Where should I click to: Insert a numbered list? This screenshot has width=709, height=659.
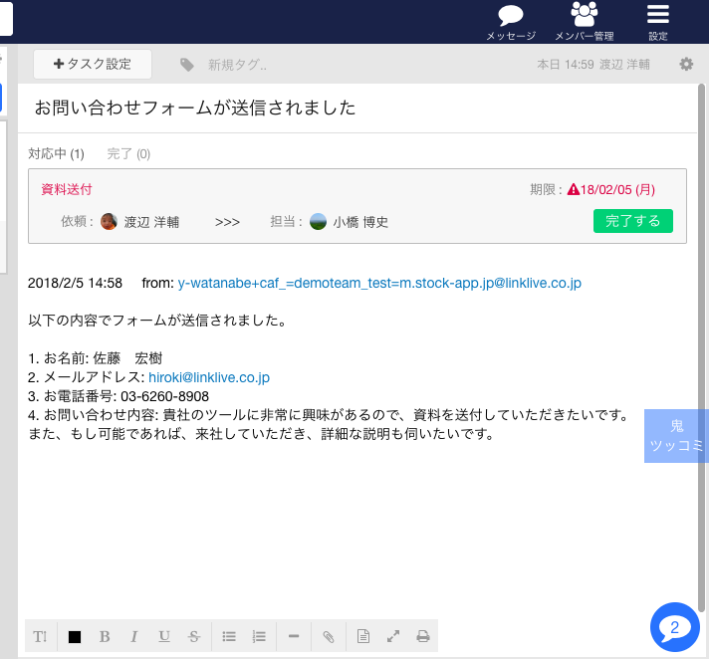click(259, 636)
